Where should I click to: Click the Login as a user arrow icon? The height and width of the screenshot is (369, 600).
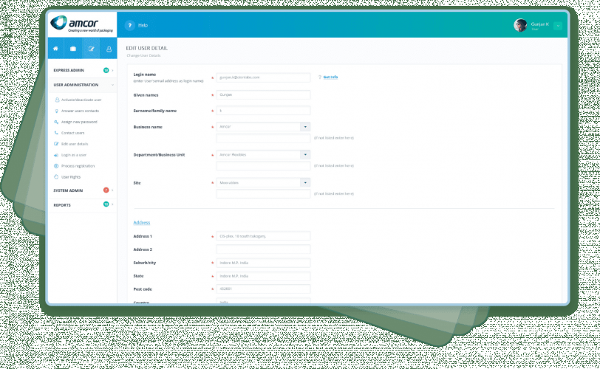coord(56,155)
